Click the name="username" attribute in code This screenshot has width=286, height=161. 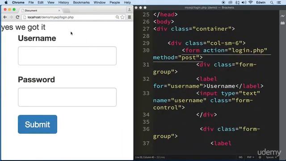pos(180,100)
